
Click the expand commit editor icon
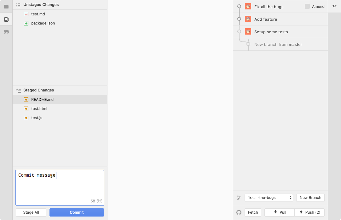coord(100,201)
